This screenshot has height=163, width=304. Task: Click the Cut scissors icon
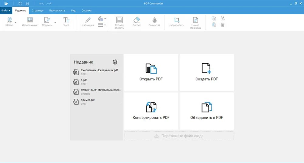point(223,19)
